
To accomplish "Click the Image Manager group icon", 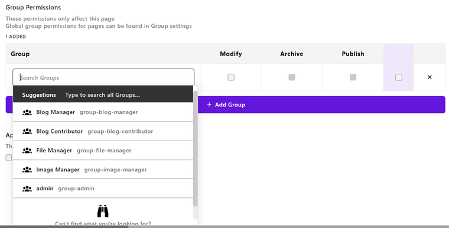I will (x=27, y=170).
